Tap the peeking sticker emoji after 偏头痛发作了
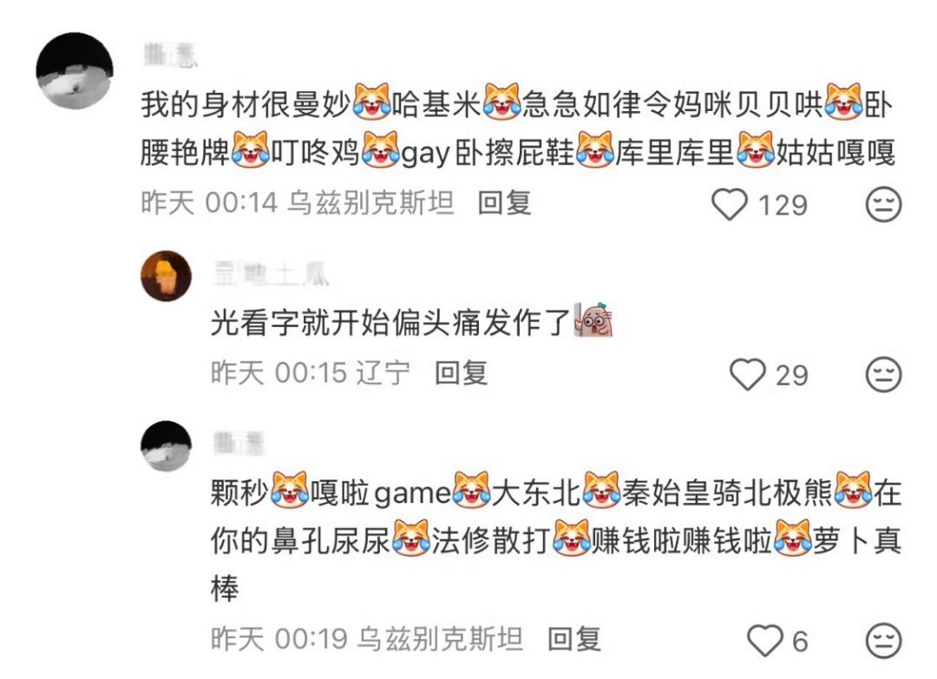Image resolution: width=937 pixels, height=679 pixels. point(593,320)
